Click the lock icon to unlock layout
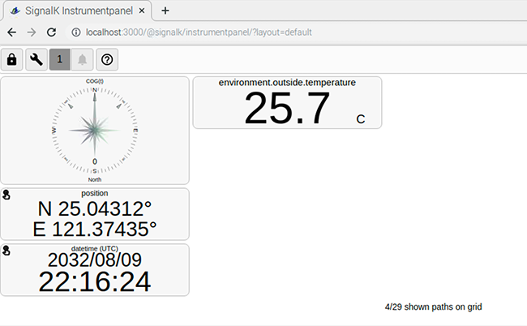This screenshot has width=527, height=326. point(12,59)
